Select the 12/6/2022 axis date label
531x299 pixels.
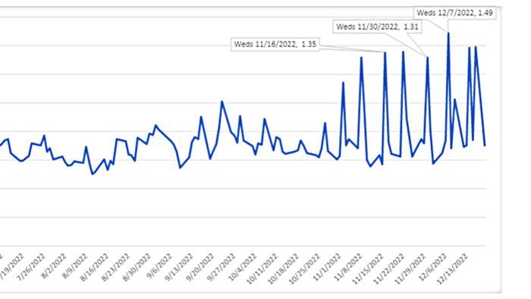click(x=433, y=267)
